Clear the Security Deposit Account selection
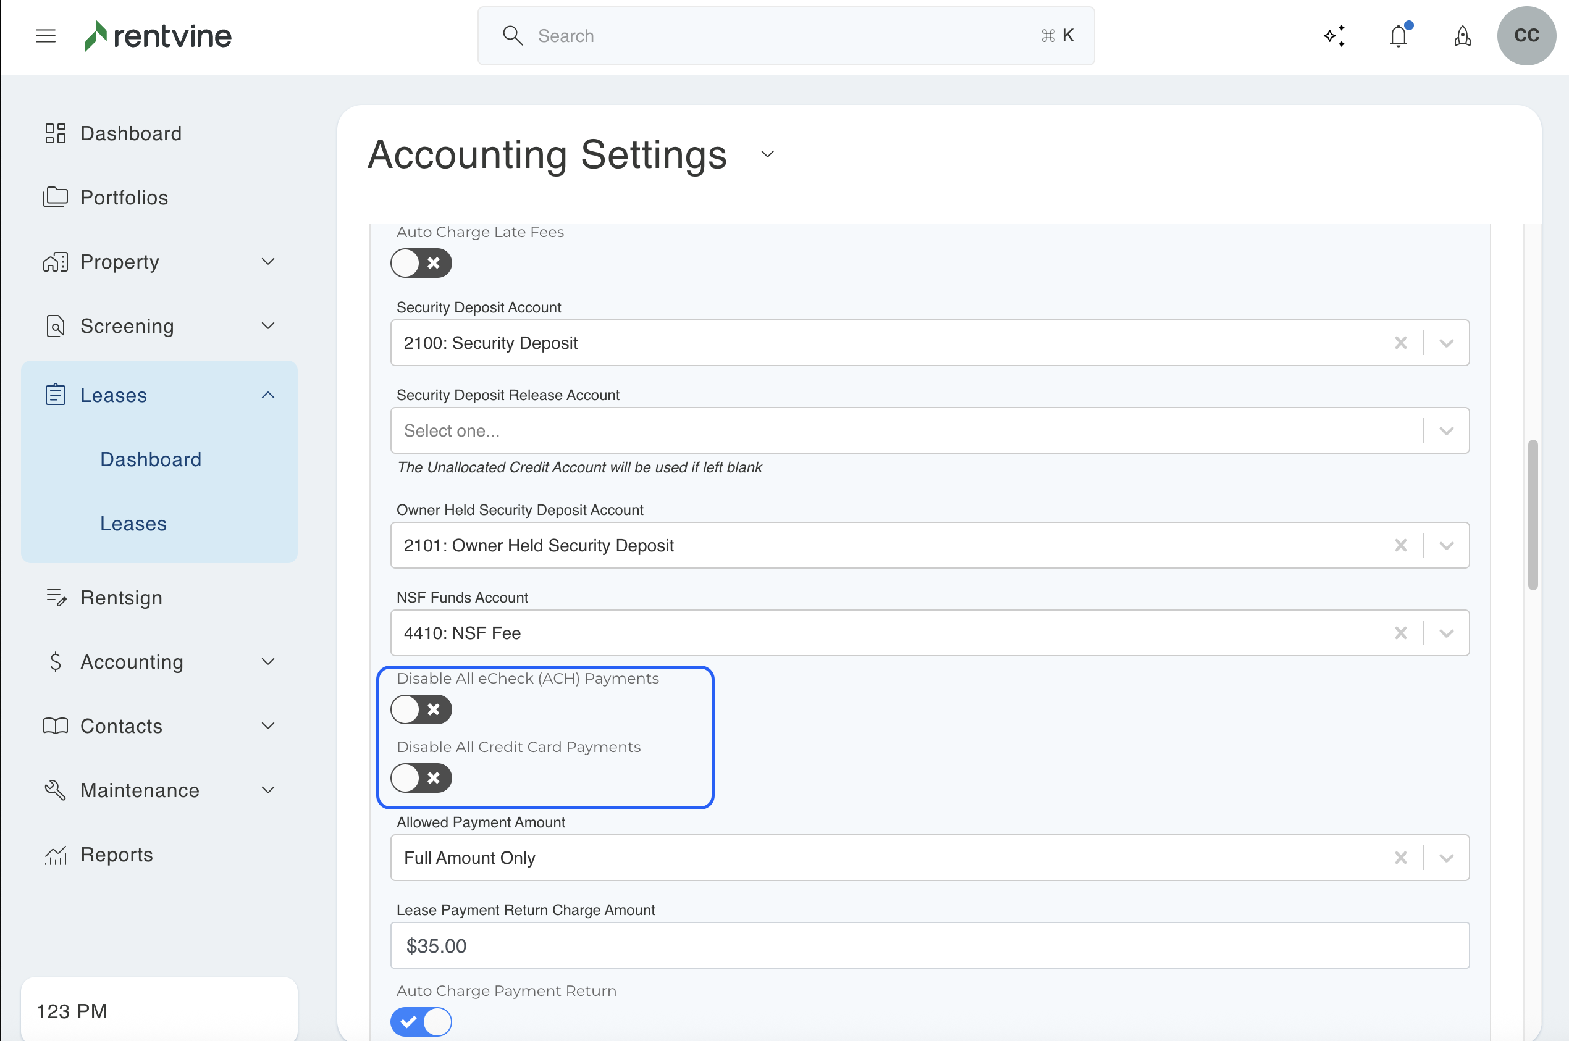This screenshot has height=1041, width=1569. (x=1400, y=343)
